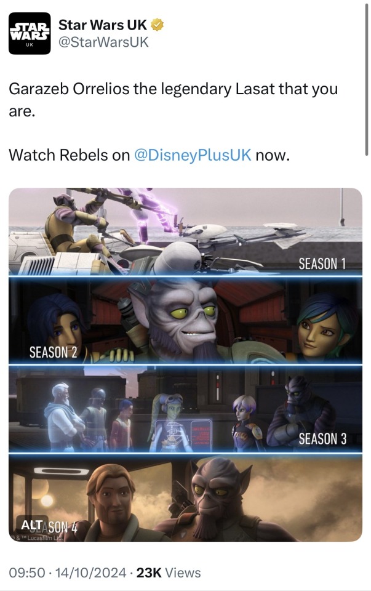
Task: Open the Season 3 image panel
Action: 185,409
